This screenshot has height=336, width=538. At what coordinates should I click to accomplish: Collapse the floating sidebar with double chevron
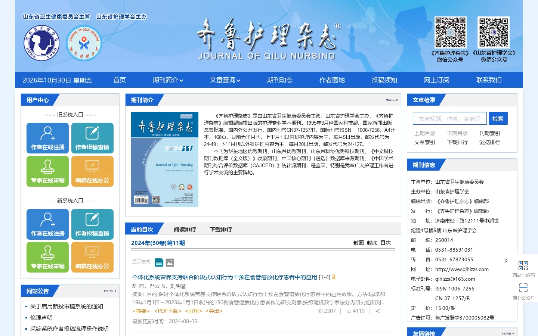pos(506,261)
